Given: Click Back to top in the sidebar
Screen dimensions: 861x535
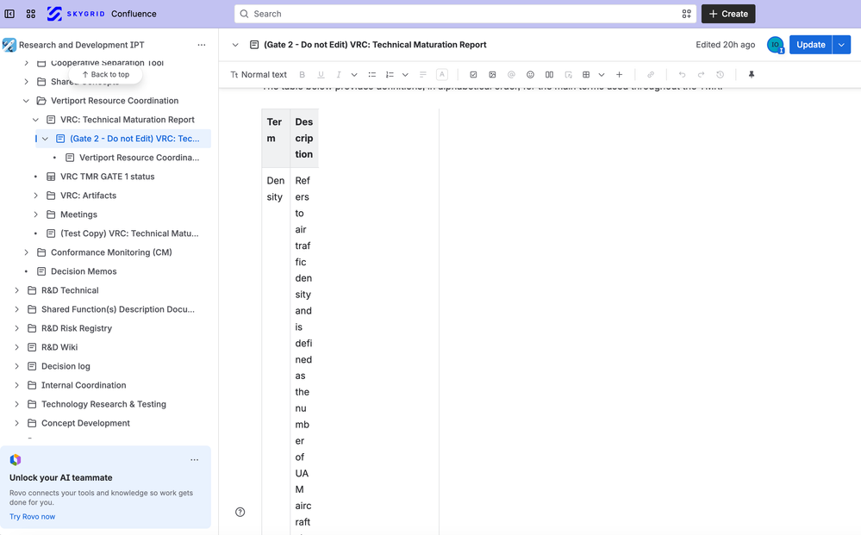Looking at the screenshot, I should [105, 75].
